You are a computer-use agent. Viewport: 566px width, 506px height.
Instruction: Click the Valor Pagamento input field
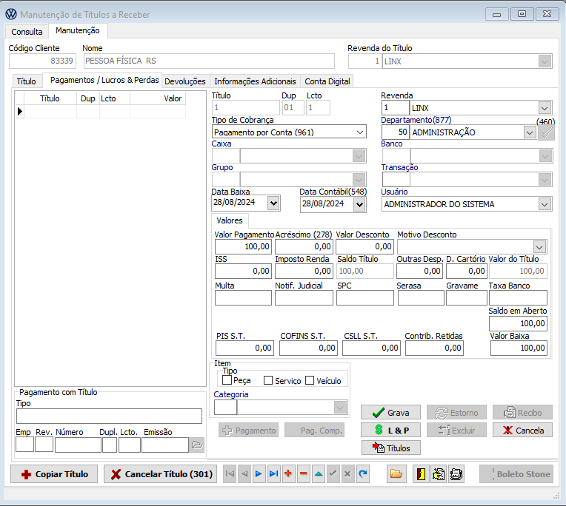(x=243, y=246)
